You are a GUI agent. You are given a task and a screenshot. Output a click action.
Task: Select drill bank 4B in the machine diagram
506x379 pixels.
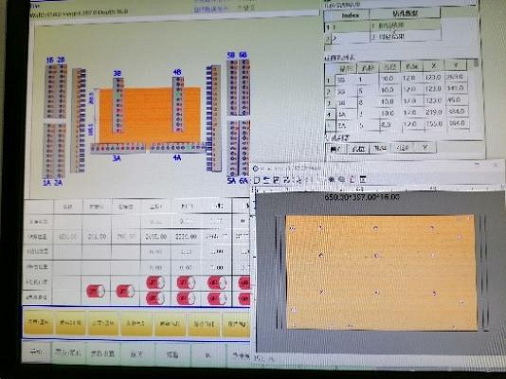click(178, 104)
